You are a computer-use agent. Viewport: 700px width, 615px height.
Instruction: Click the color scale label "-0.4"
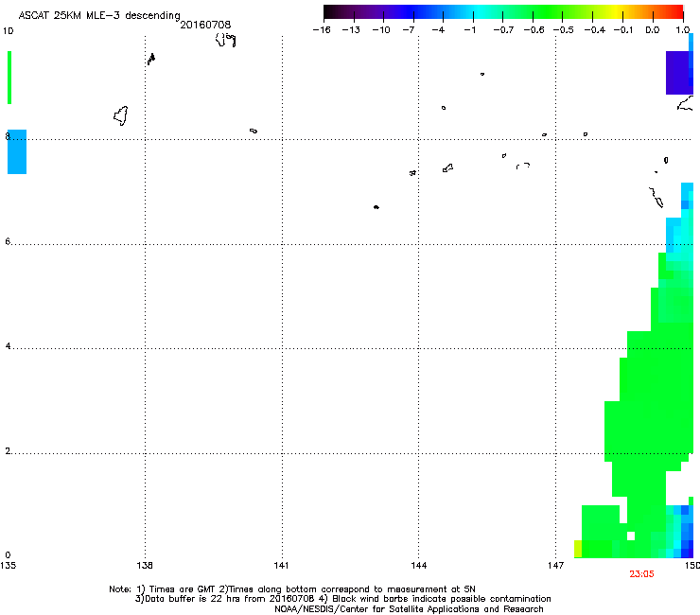pos(594,30)
